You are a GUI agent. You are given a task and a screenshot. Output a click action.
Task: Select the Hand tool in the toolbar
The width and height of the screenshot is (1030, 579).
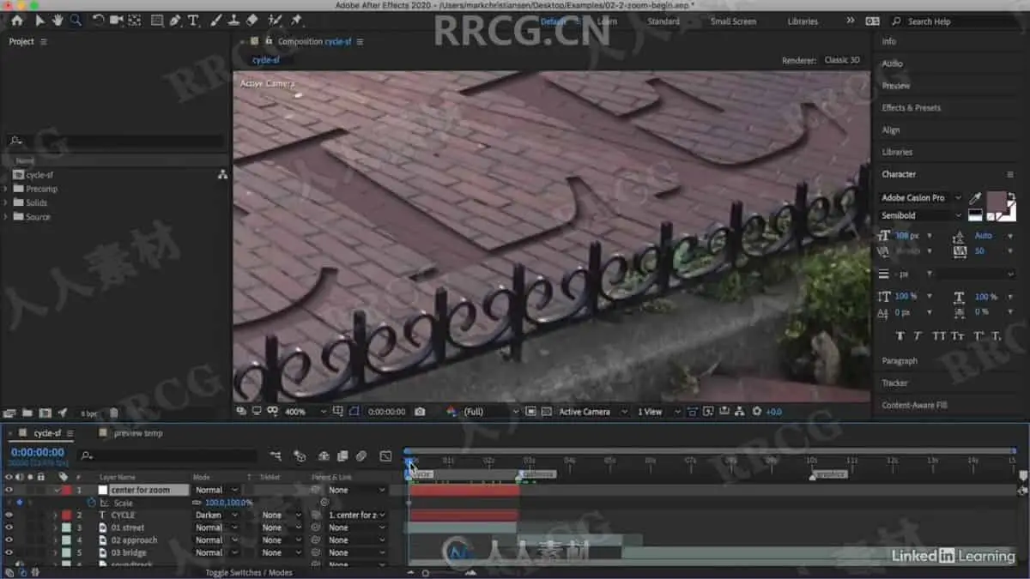tap(58, 20)
